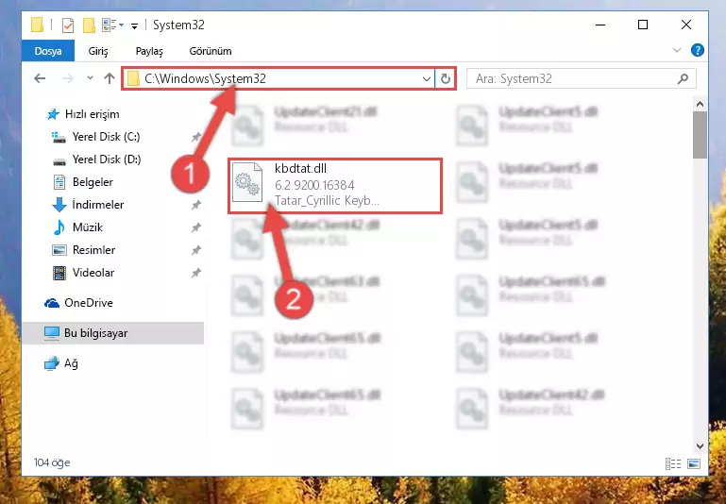Open Yerel Disk (D:) in the sidebar
This screenshot has height=504, width=726.
coord(107,160)
